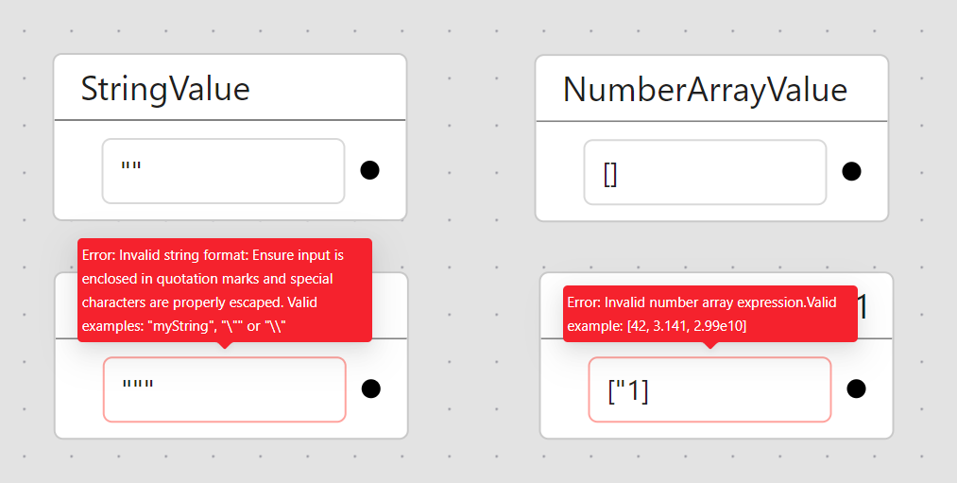The width and height of the screenshot is (957, 483).
Task: Click the StringValue node's output port
Action: click(x=370, y=170)
